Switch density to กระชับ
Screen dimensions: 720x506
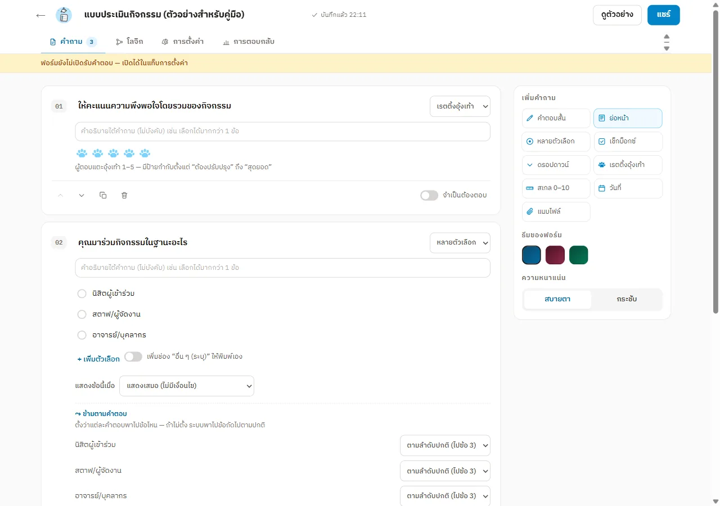pos(627,299)
